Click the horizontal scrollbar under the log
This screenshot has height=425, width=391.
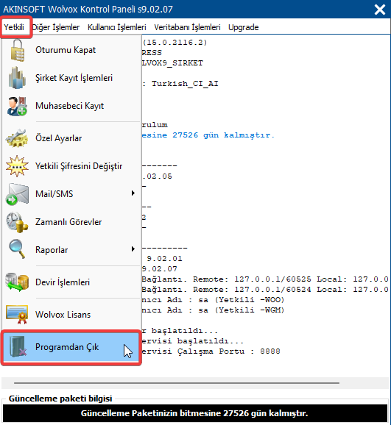[x=177, y=383]
